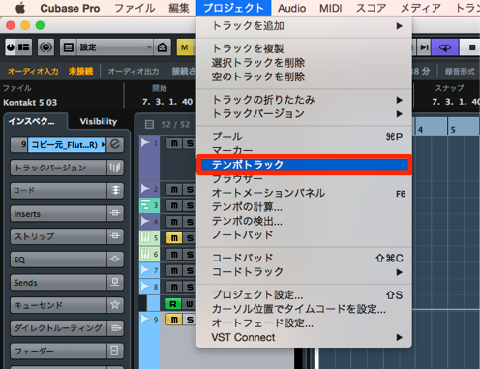
Task: Open the 設定 workspace dropdown
Action: point(115,47)
